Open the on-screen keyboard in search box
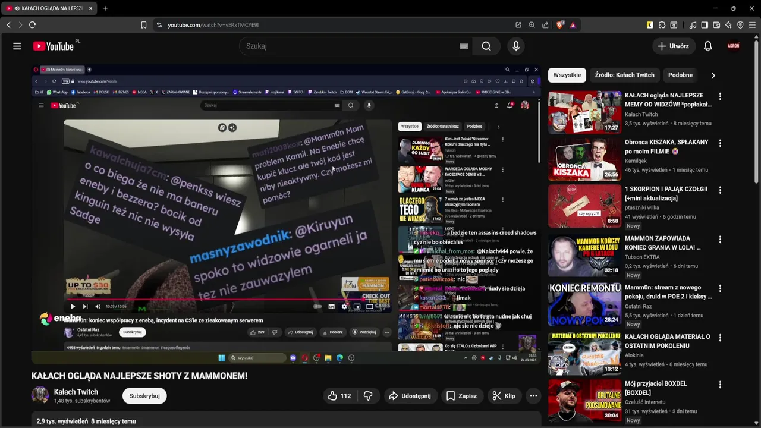This screenshot has width=761, height=428. (x=464, y=46)
